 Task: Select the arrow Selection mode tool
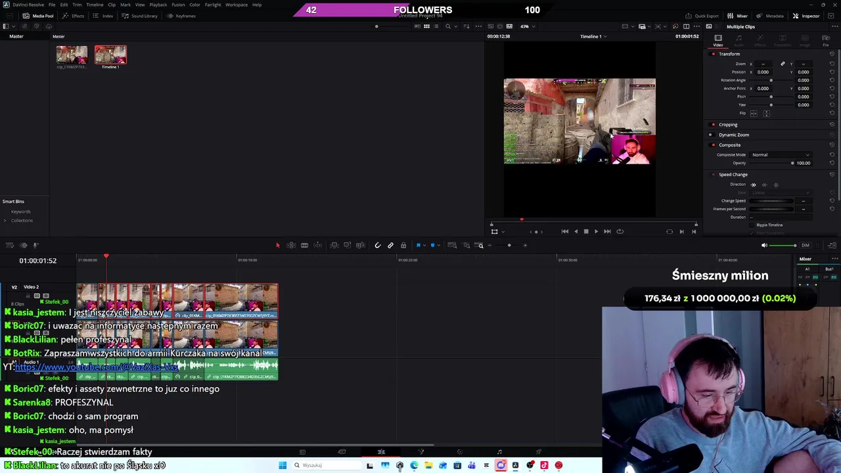pos(277,245)
